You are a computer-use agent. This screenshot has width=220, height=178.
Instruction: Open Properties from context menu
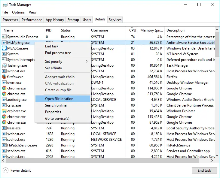tap(63, 112)
